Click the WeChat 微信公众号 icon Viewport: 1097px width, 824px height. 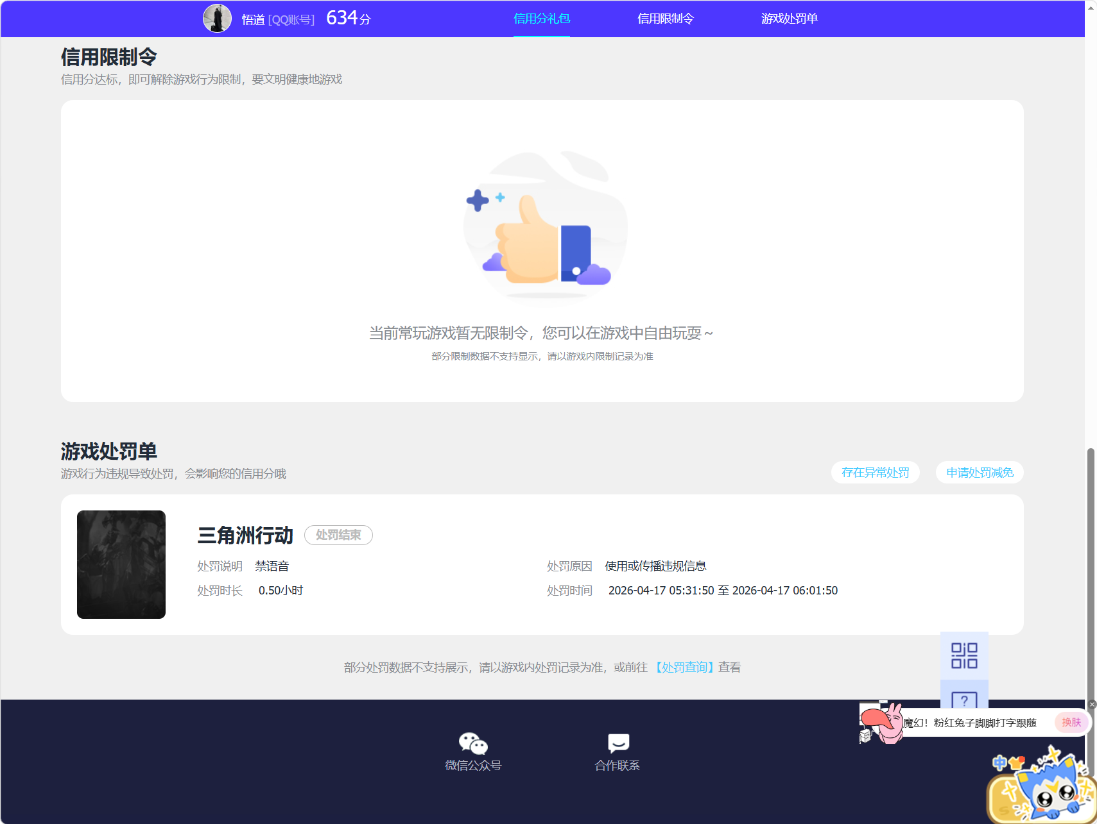pos(473,743)
